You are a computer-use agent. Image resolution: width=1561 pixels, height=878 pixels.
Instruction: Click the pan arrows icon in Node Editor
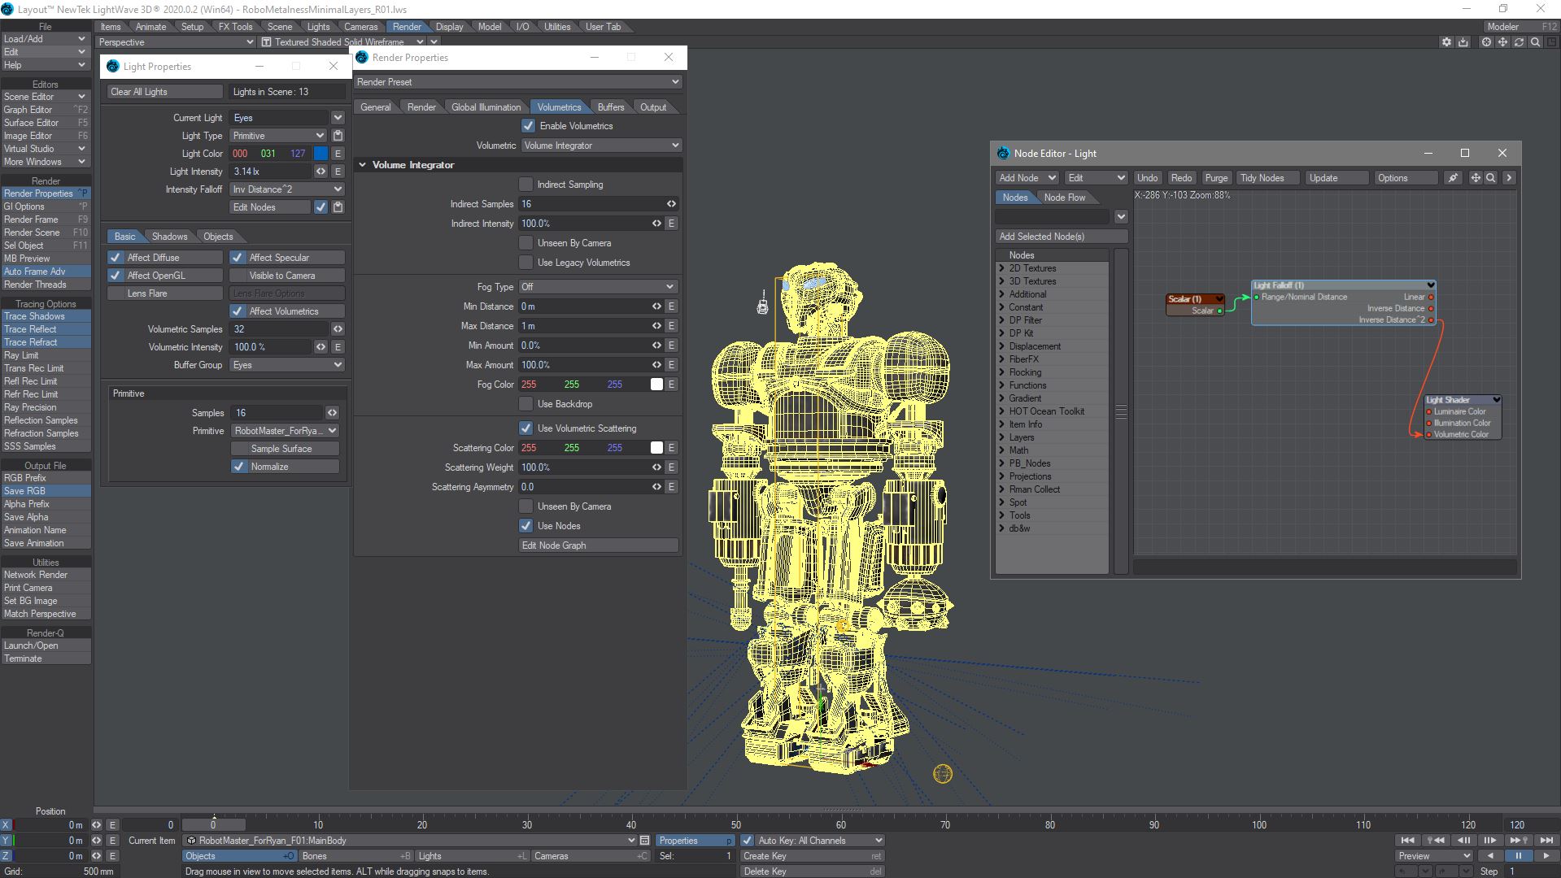click(x=1476, y=178)
